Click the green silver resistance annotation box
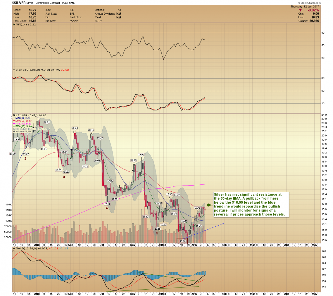 [x=251, y=204]
